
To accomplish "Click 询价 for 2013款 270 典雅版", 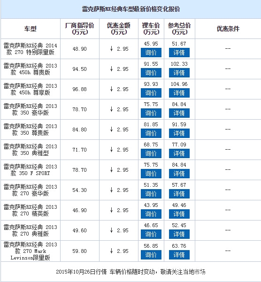I will 151,234.
